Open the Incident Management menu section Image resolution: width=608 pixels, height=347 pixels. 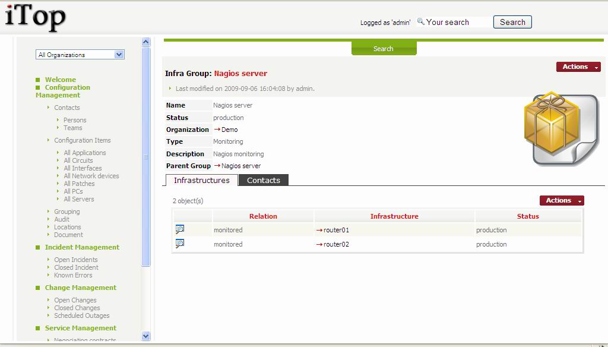click(82, 247)
